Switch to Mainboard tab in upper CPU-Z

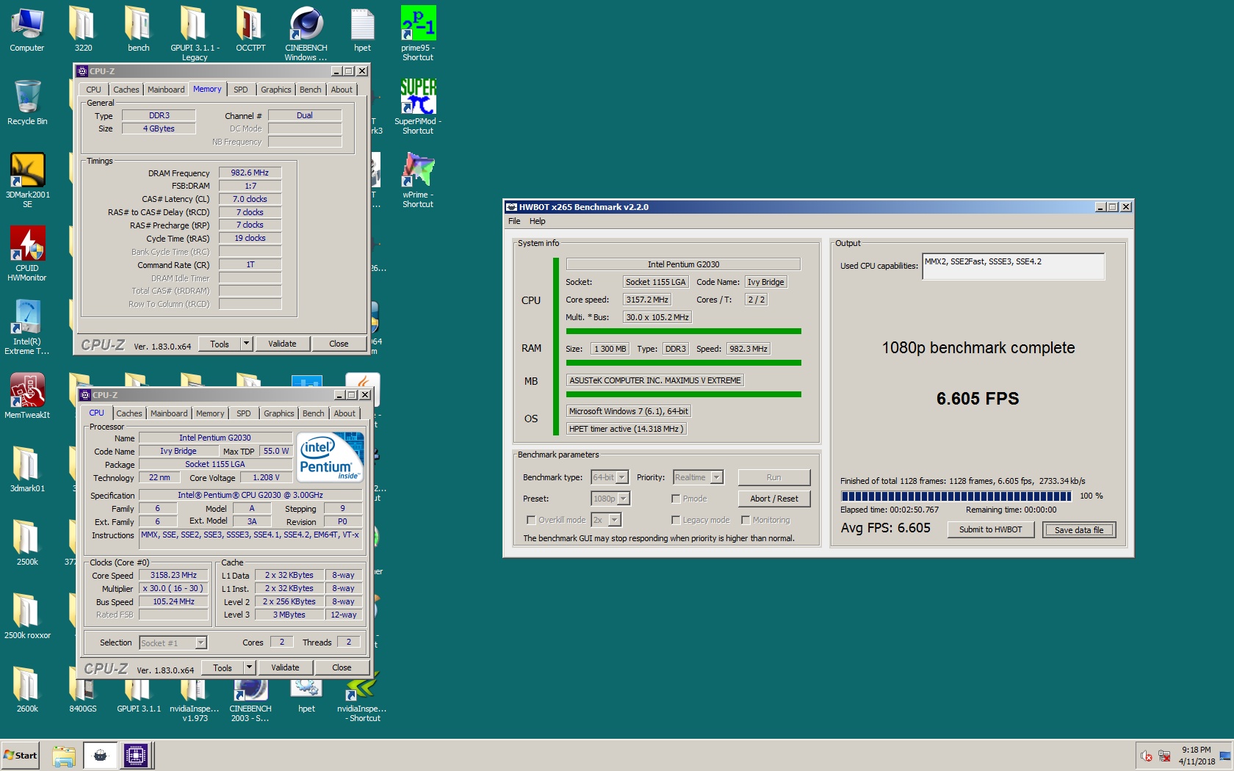click(x=166, y=90)
